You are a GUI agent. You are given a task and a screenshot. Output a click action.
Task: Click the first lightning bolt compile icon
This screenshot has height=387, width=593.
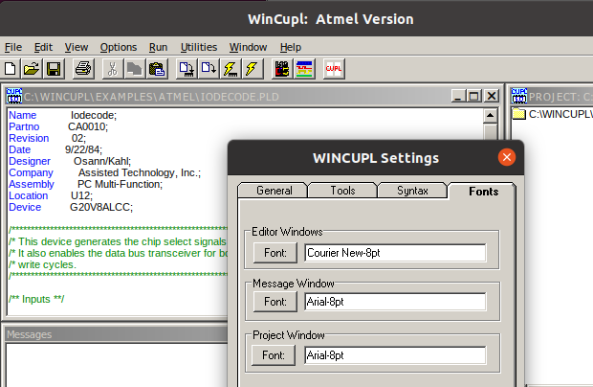(x=230, y=69)
